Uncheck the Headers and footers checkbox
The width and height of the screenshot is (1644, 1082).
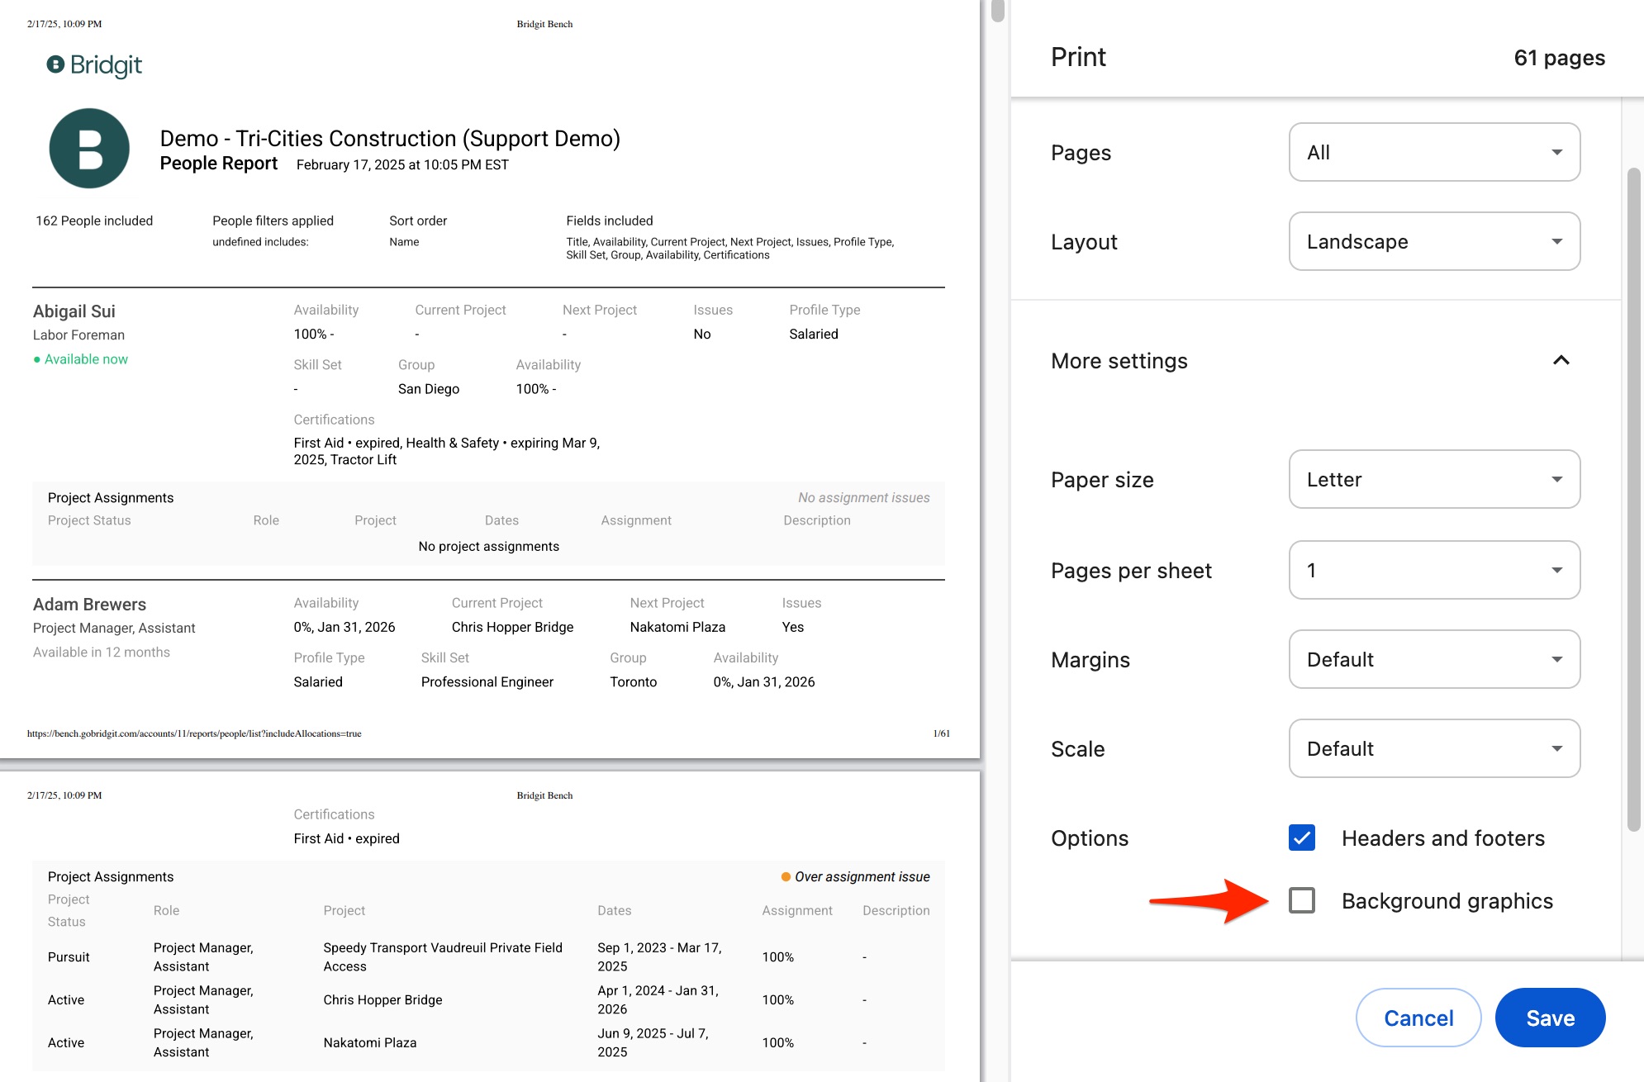[1302, 838]
